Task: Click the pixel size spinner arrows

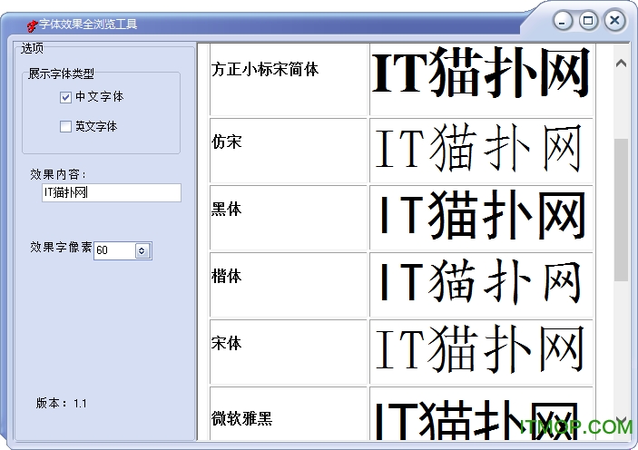Action: coord(142,250)
